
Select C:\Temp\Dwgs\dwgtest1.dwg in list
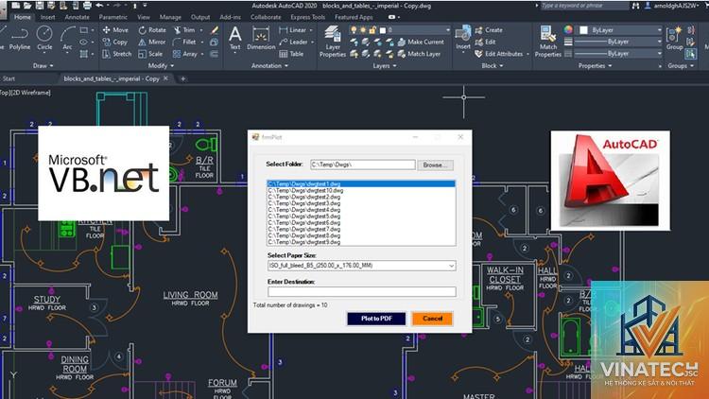tap(361, 184)
